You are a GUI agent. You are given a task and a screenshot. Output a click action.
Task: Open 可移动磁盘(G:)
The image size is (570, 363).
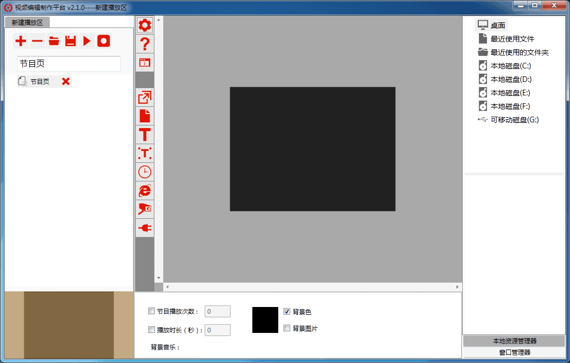(x=508, y=120)
